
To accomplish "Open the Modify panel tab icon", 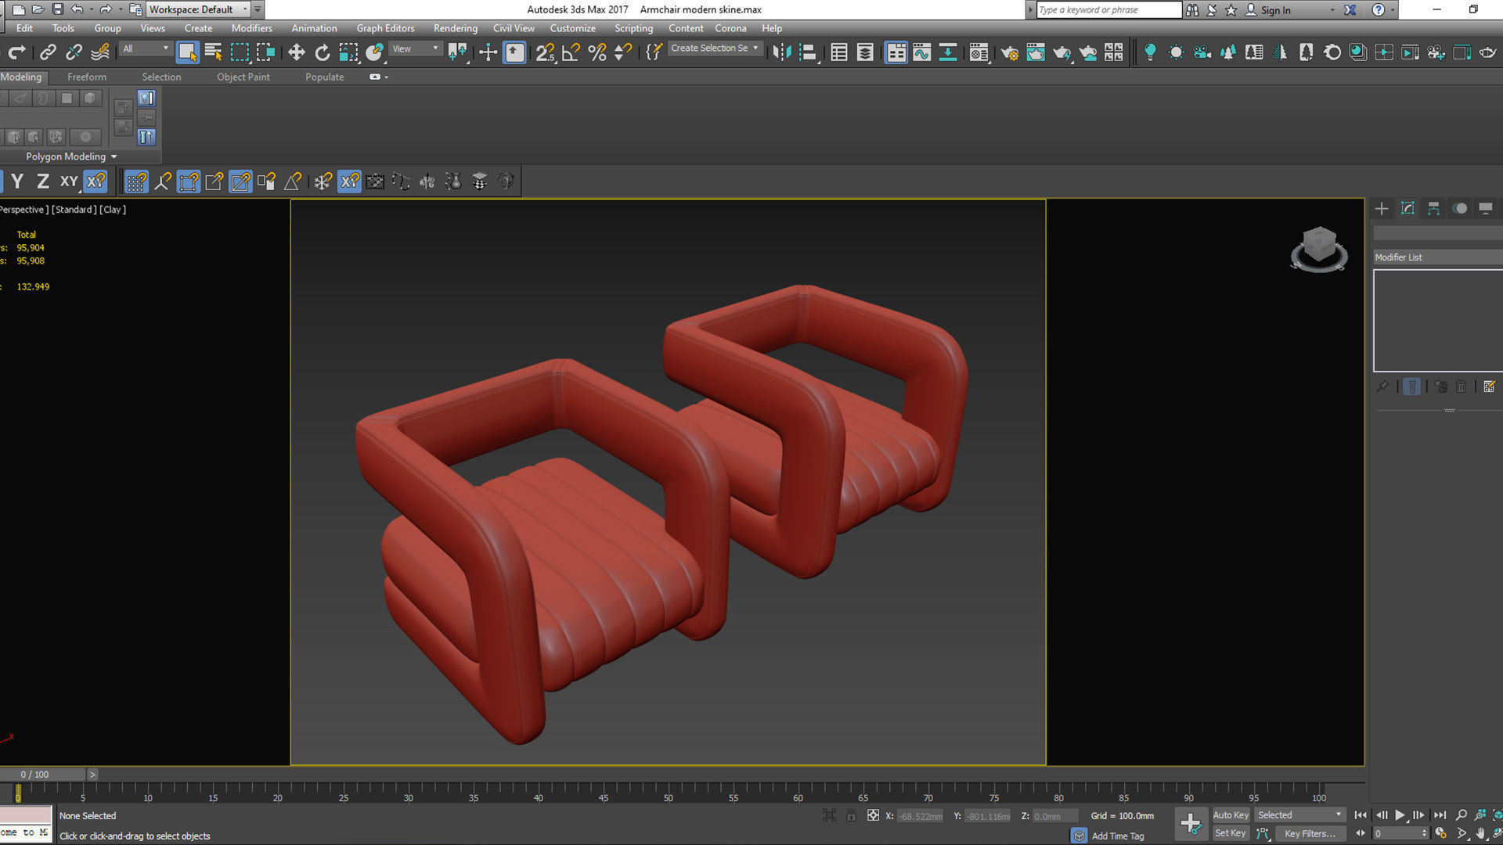I will [x=1407, y=208].
